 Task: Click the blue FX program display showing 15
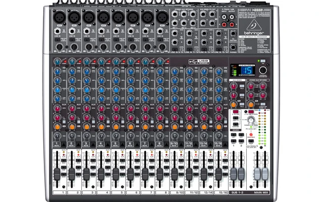coord(246,71)
